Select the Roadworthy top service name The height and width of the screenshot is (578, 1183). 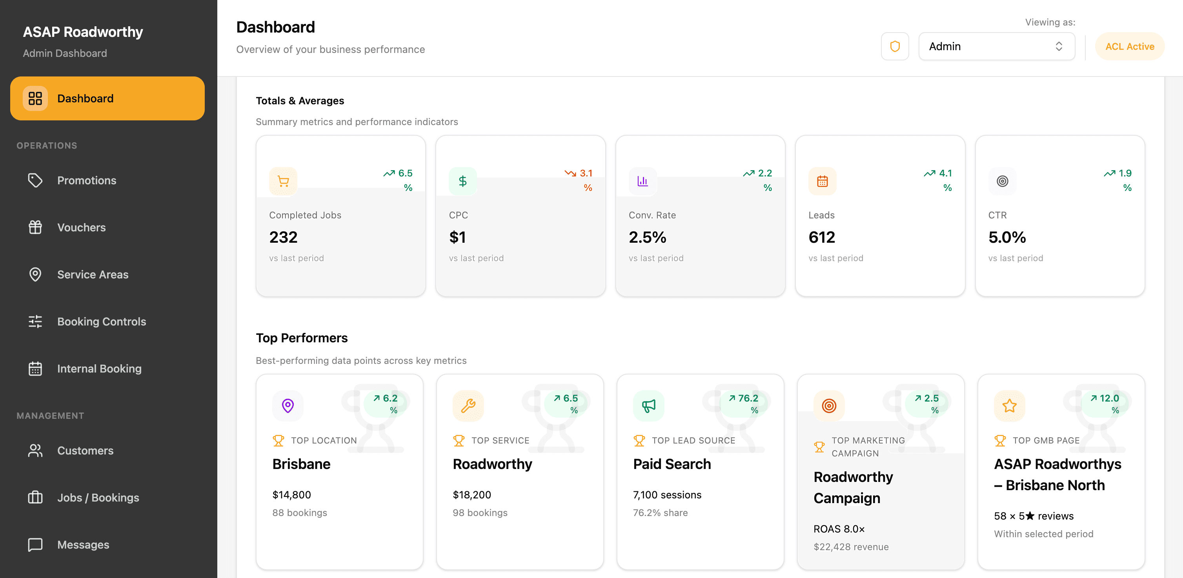pos(492,464)
